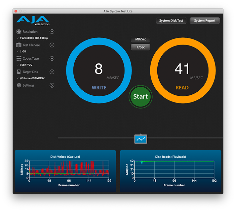Toggle the graph view chart icon
Viewport: 236px width, 211px height.
(141, 139)
